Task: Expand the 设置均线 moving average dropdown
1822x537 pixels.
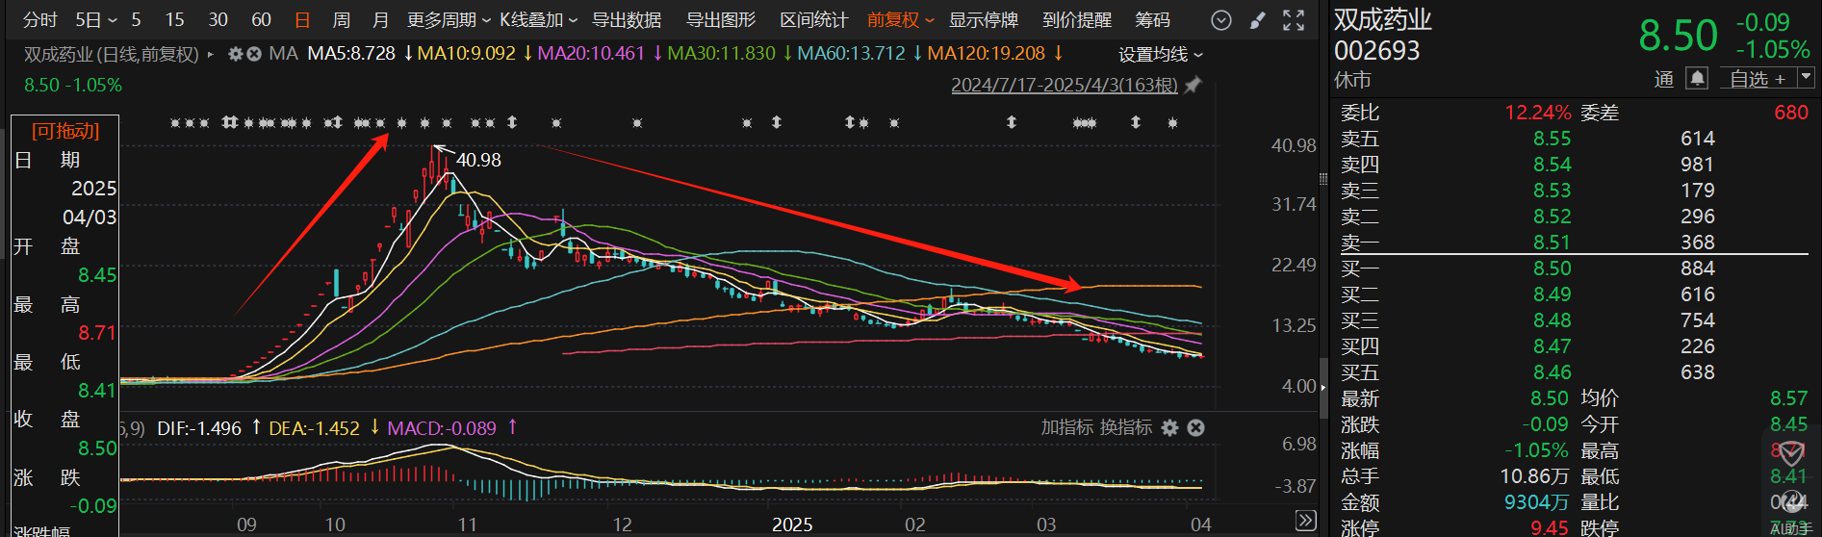Action: (x=1160, y=55)
